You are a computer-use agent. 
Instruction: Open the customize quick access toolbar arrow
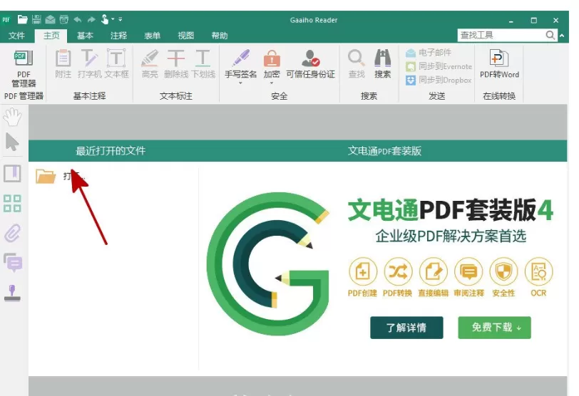[x=121, y=19]
